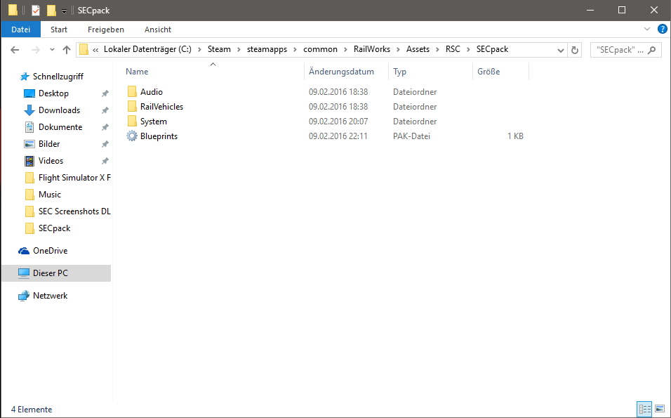Switch to the Start ribbon tab
This screenshot has width=671, height=418.
click(x=59, y=29)
